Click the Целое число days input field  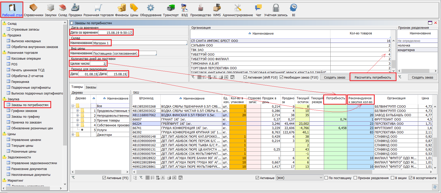tap(98, 64)
